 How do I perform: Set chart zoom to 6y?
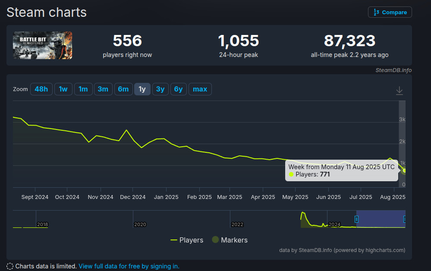tap(178, 89)
